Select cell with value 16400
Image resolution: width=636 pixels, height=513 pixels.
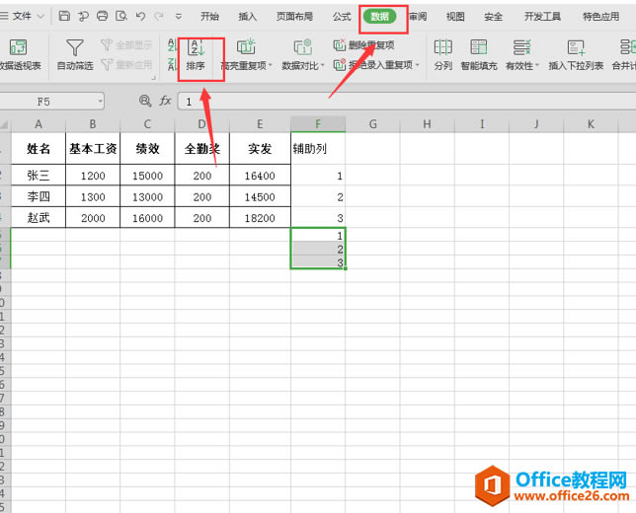click(x=260, y=175)
